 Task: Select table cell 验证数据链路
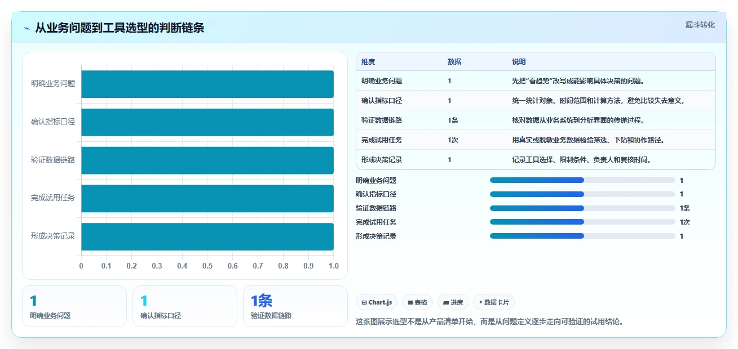pyautogui.click(x=382, y=120)
